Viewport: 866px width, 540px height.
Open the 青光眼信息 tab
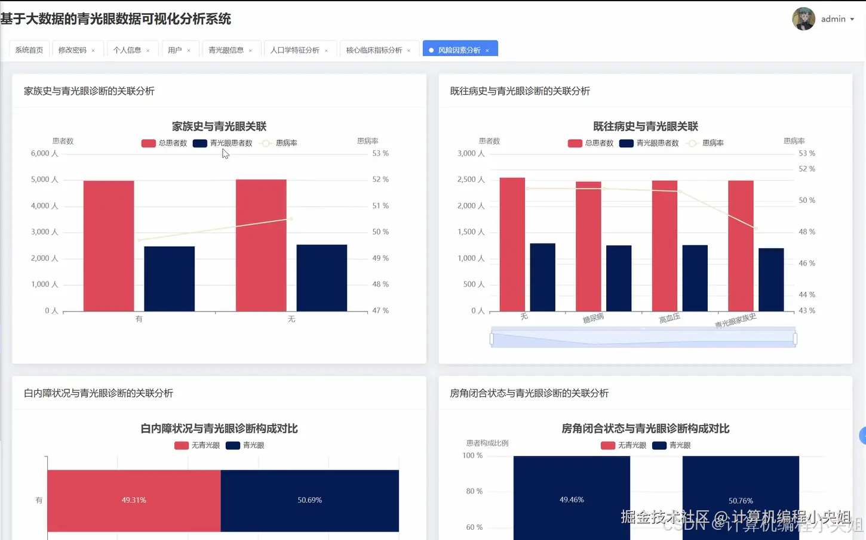[x=226, y=49]
